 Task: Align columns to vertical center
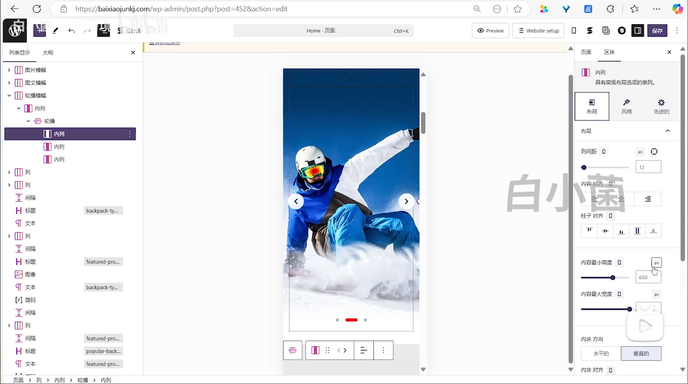pos(606,231)
